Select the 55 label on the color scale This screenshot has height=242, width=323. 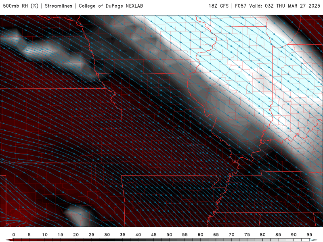point(185,235)
